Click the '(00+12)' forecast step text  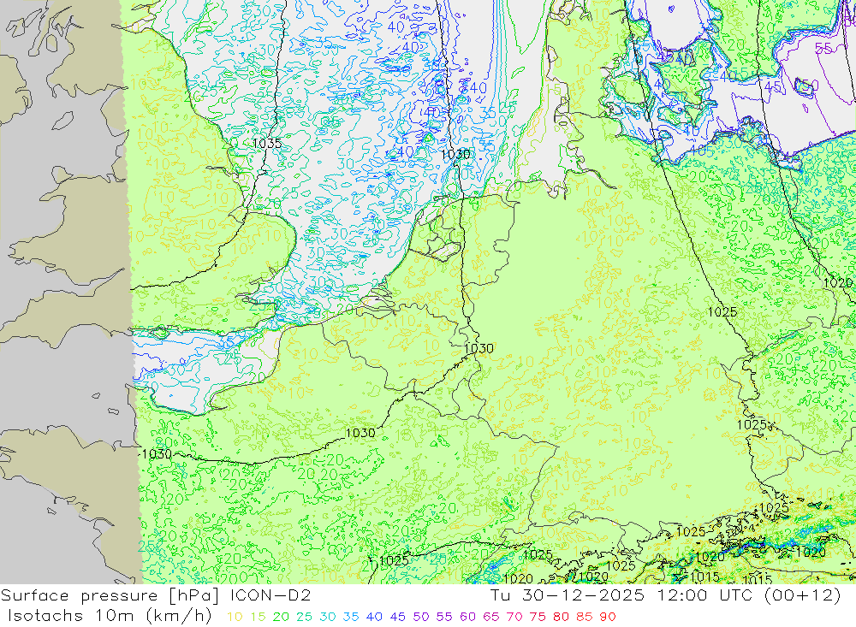tap(801, 595)
